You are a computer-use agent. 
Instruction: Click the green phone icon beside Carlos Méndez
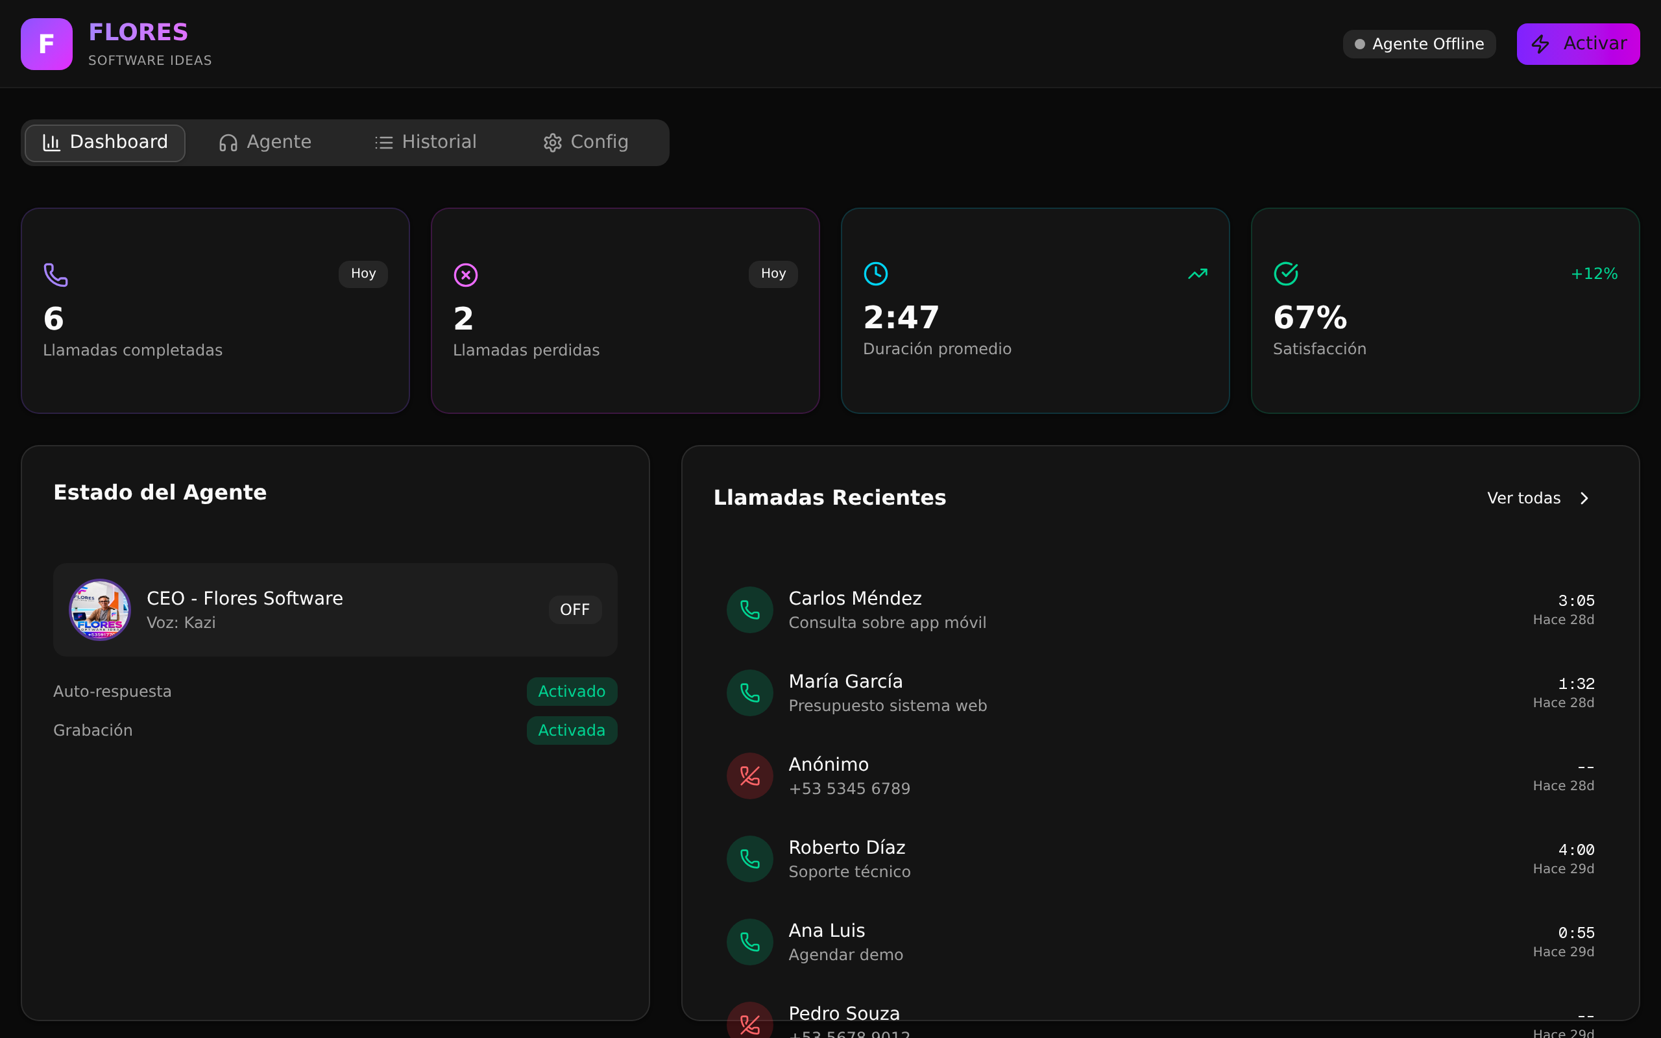click(750, 610)
